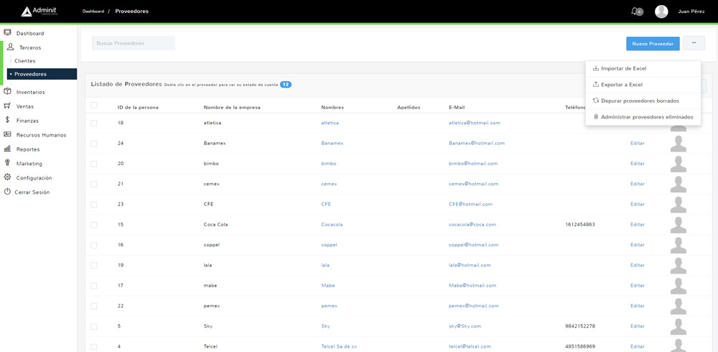Click the Dashboard monitor icon in sidebar
The width and height of the screenshot is (718, 352).
[8, 33]
